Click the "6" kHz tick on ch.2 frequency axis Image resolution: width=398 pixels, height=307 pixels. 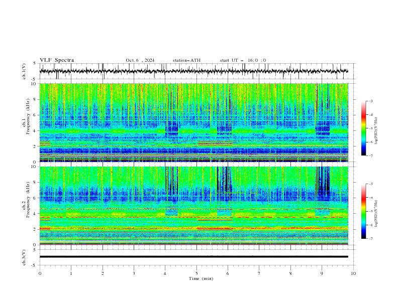pyautogui.click(x=36, y=198)
